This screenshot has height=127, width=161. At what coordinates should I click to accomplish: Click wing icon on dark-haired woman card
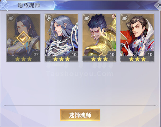(x=11, y=18)
